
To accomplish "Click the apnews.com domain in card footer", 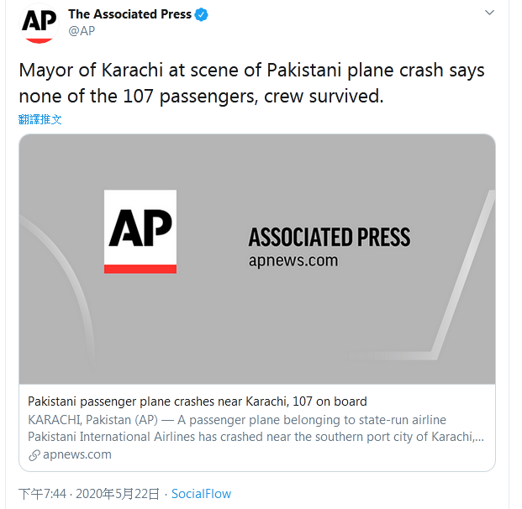I will click(x=76, y=454).
